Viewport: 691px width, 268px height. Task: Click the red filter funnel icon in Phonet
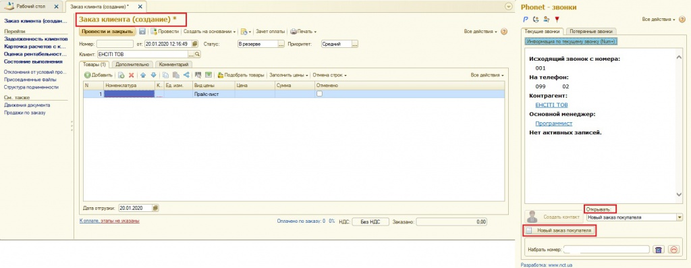[x=557, y=20]
